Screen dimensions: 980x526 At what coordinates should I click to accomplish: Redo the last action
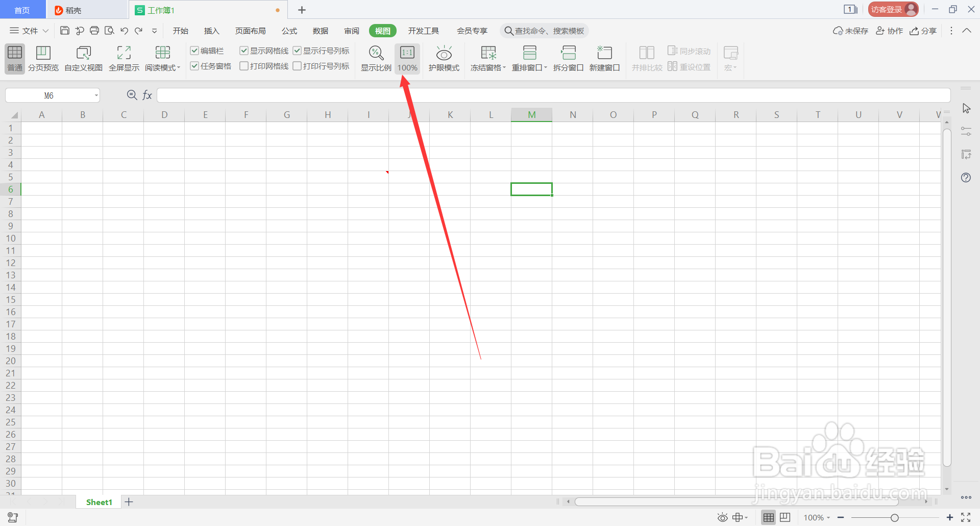[138, 31]
